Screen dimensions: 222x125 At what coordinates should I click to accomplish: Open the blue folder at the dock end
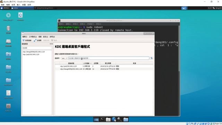[x=126, y=119]
